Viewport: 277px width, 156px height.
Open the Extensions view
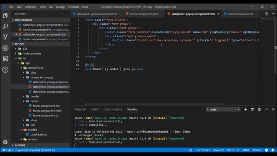coord(5,59)
